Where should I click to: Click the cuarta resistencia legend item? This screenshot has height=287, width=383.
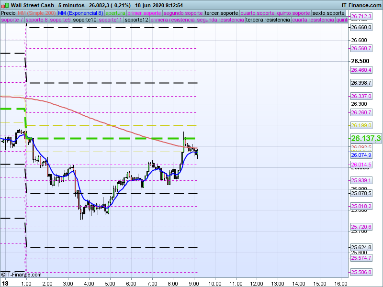click(313, 20)
